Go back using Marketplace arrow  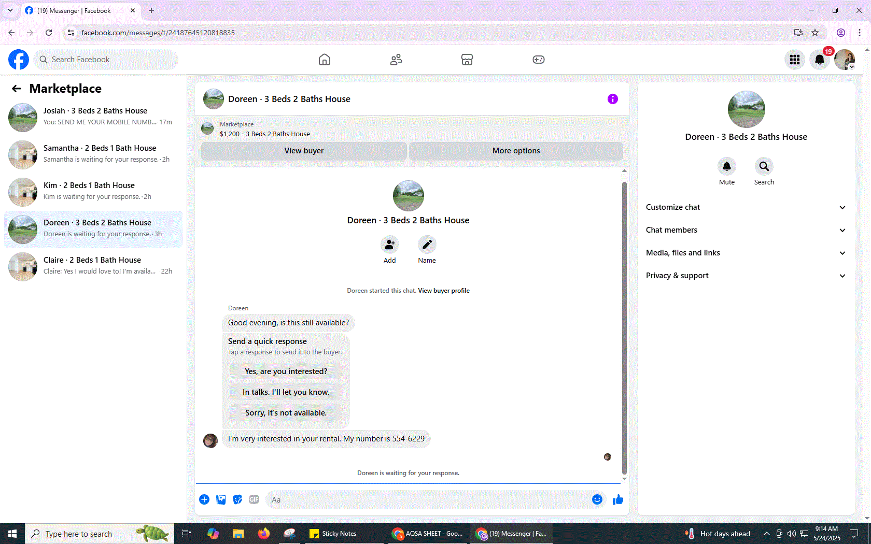tap(17, 89)
